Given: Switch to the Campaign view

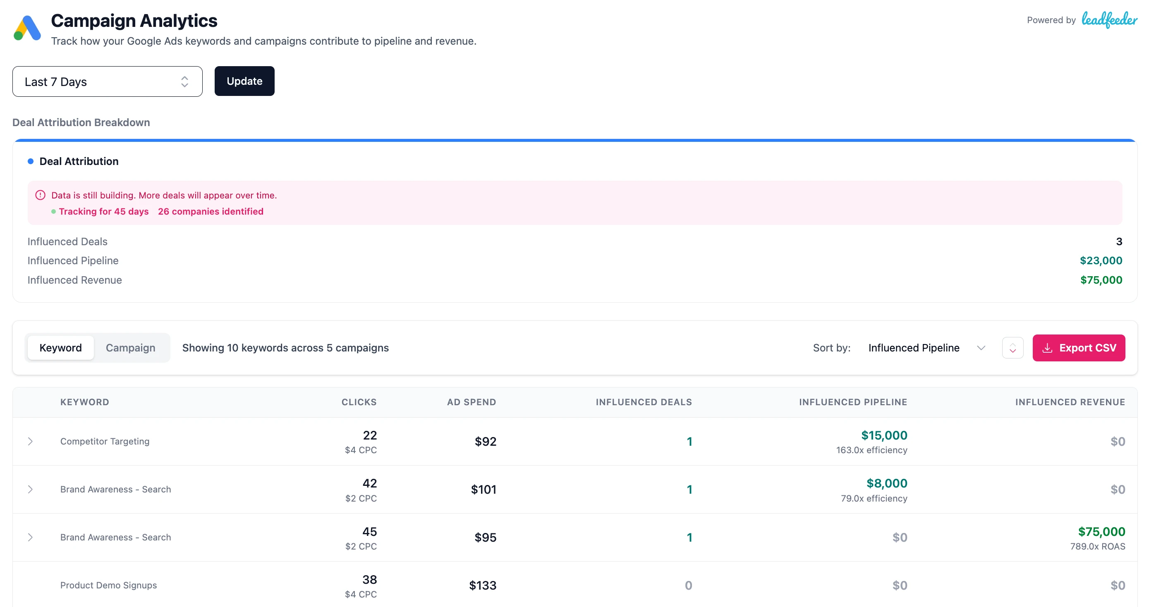Looking at the screenshot, I should click(x=130, y=347).
